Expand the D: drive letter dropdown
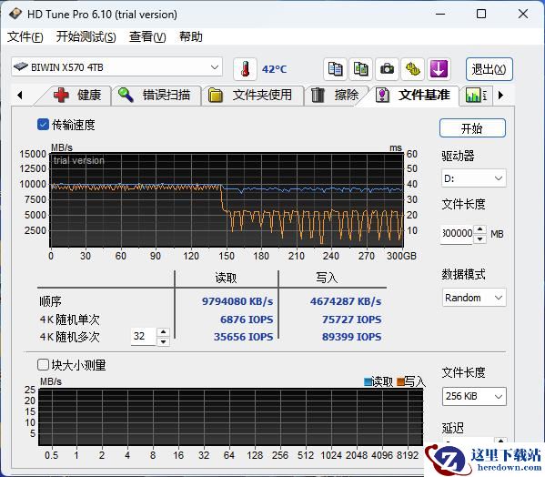545x477 pixels. click(473, 178)
